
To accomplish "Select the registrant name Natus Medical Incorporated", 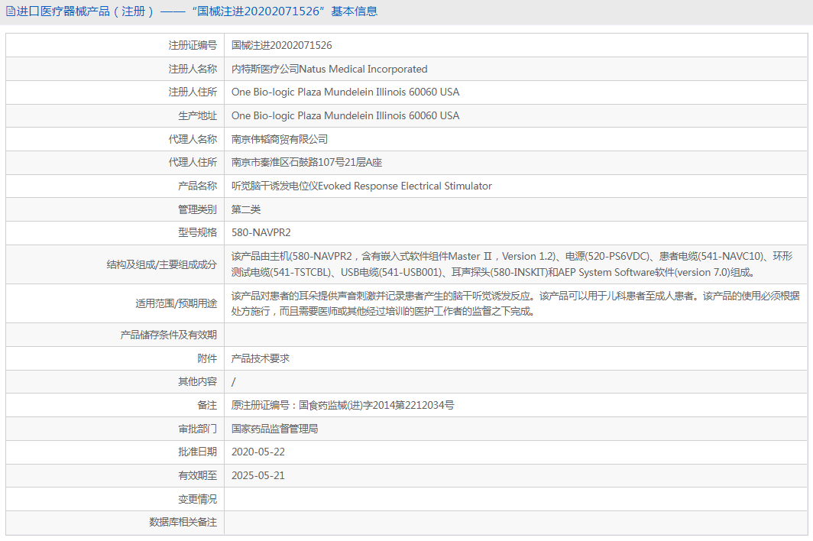I will 329,69.
